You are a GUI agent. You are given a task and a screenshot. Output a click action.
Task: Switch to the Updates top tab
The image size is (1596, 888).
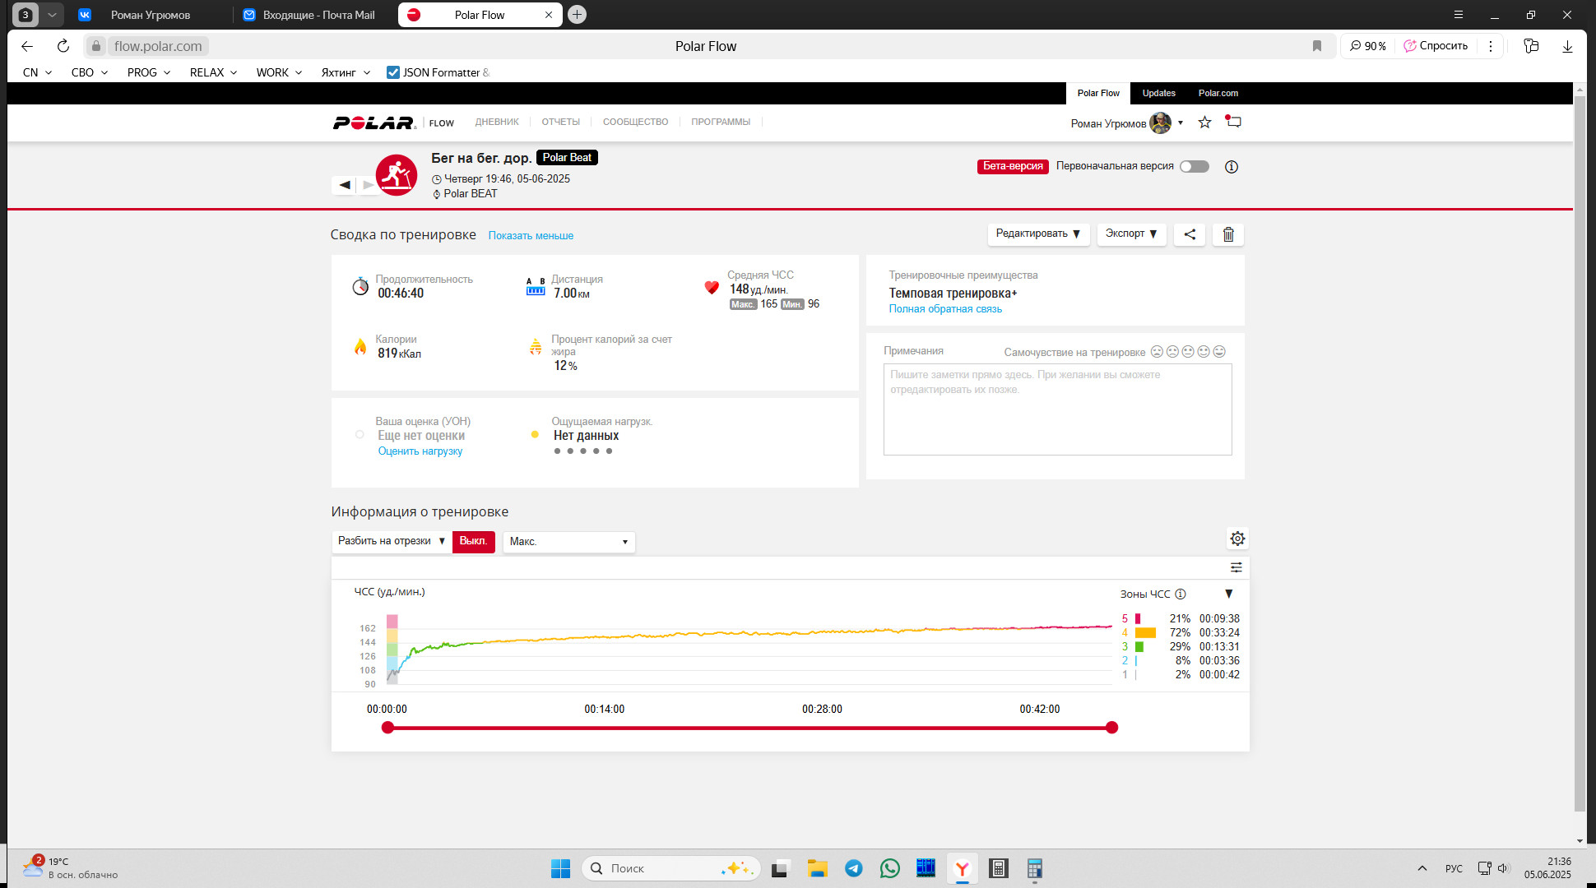(1159, 93)
